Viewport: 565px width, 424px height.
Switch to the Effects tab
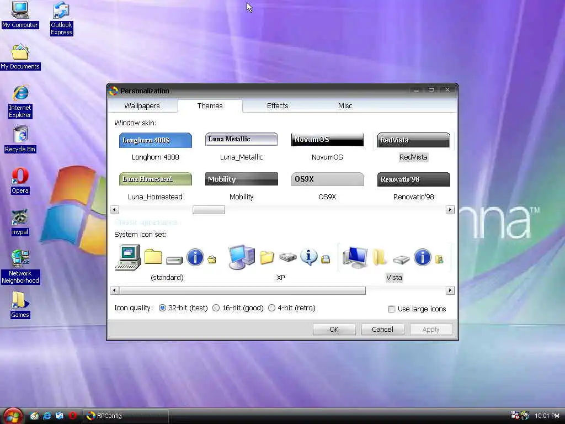pyautogui.click(x=278, y=105)
